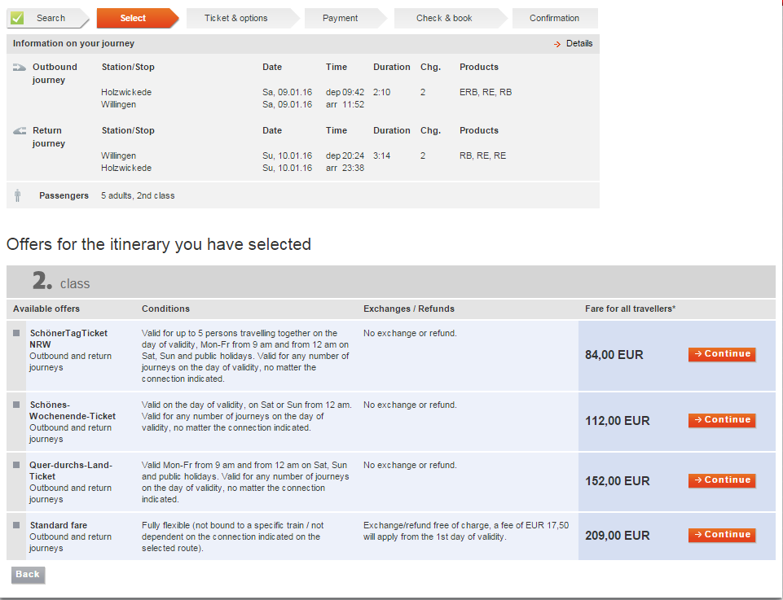
Task: Click the Back button
Action: [x=28, y=575]
